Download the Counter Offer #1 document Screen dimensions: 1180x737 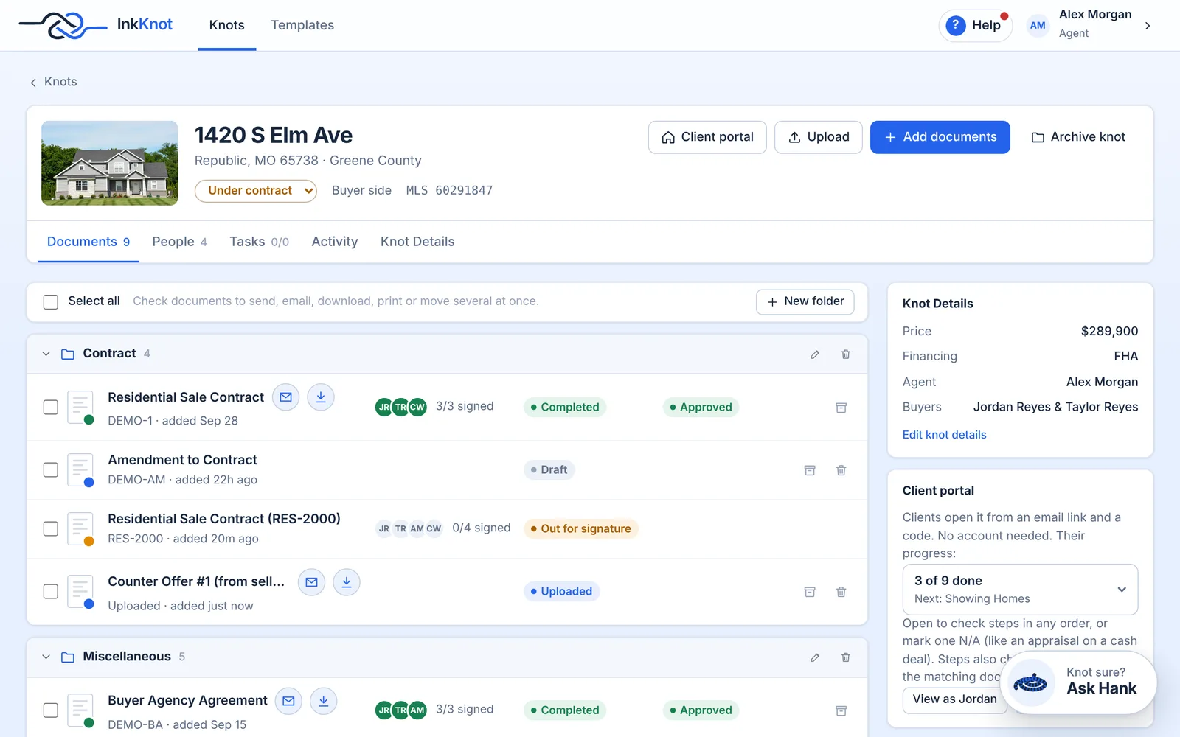click(347, 582)
